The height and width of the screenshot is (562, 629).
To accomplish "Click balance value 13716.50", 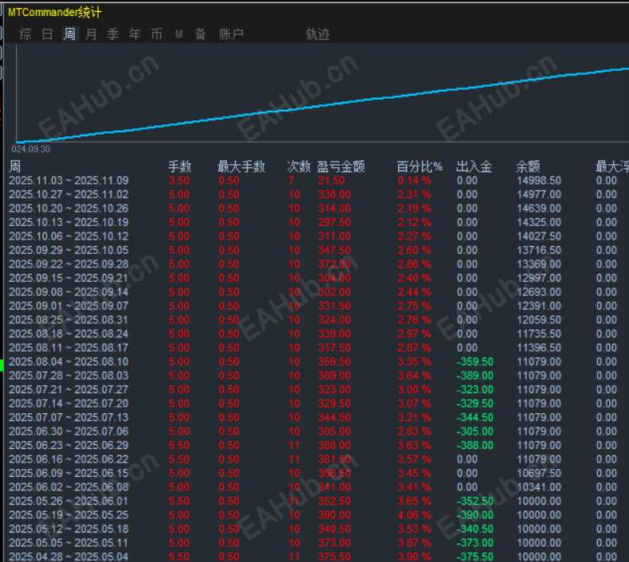I will pos(539,250).
